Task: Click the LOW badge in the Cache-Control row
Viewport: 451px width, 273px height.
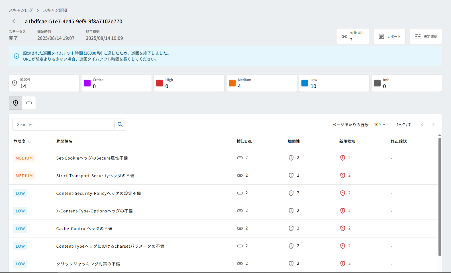Action: pyautogui.click(x=20, y=229)
